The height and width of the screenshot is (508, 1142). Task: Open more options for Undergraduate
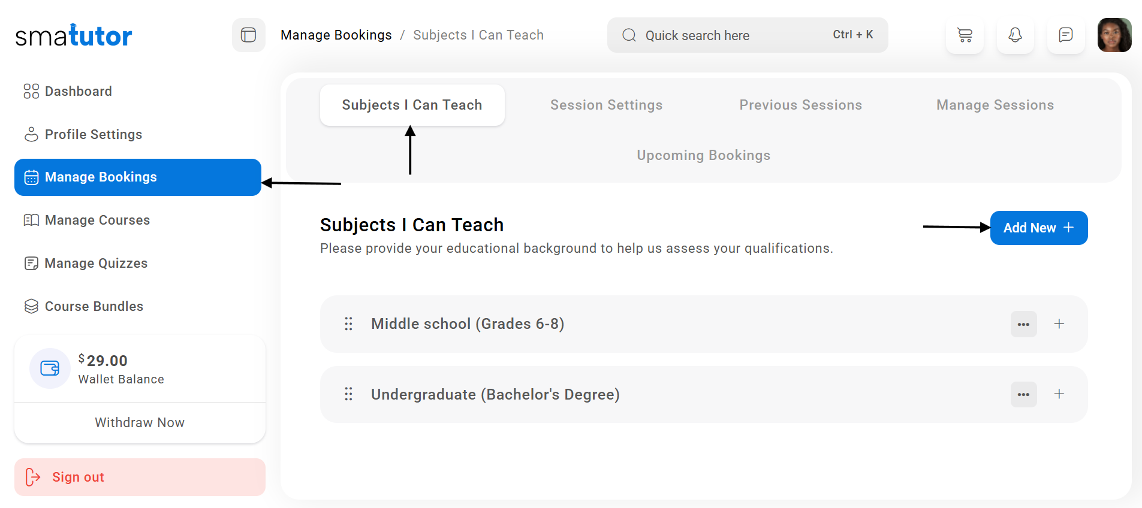[1023, 394]
